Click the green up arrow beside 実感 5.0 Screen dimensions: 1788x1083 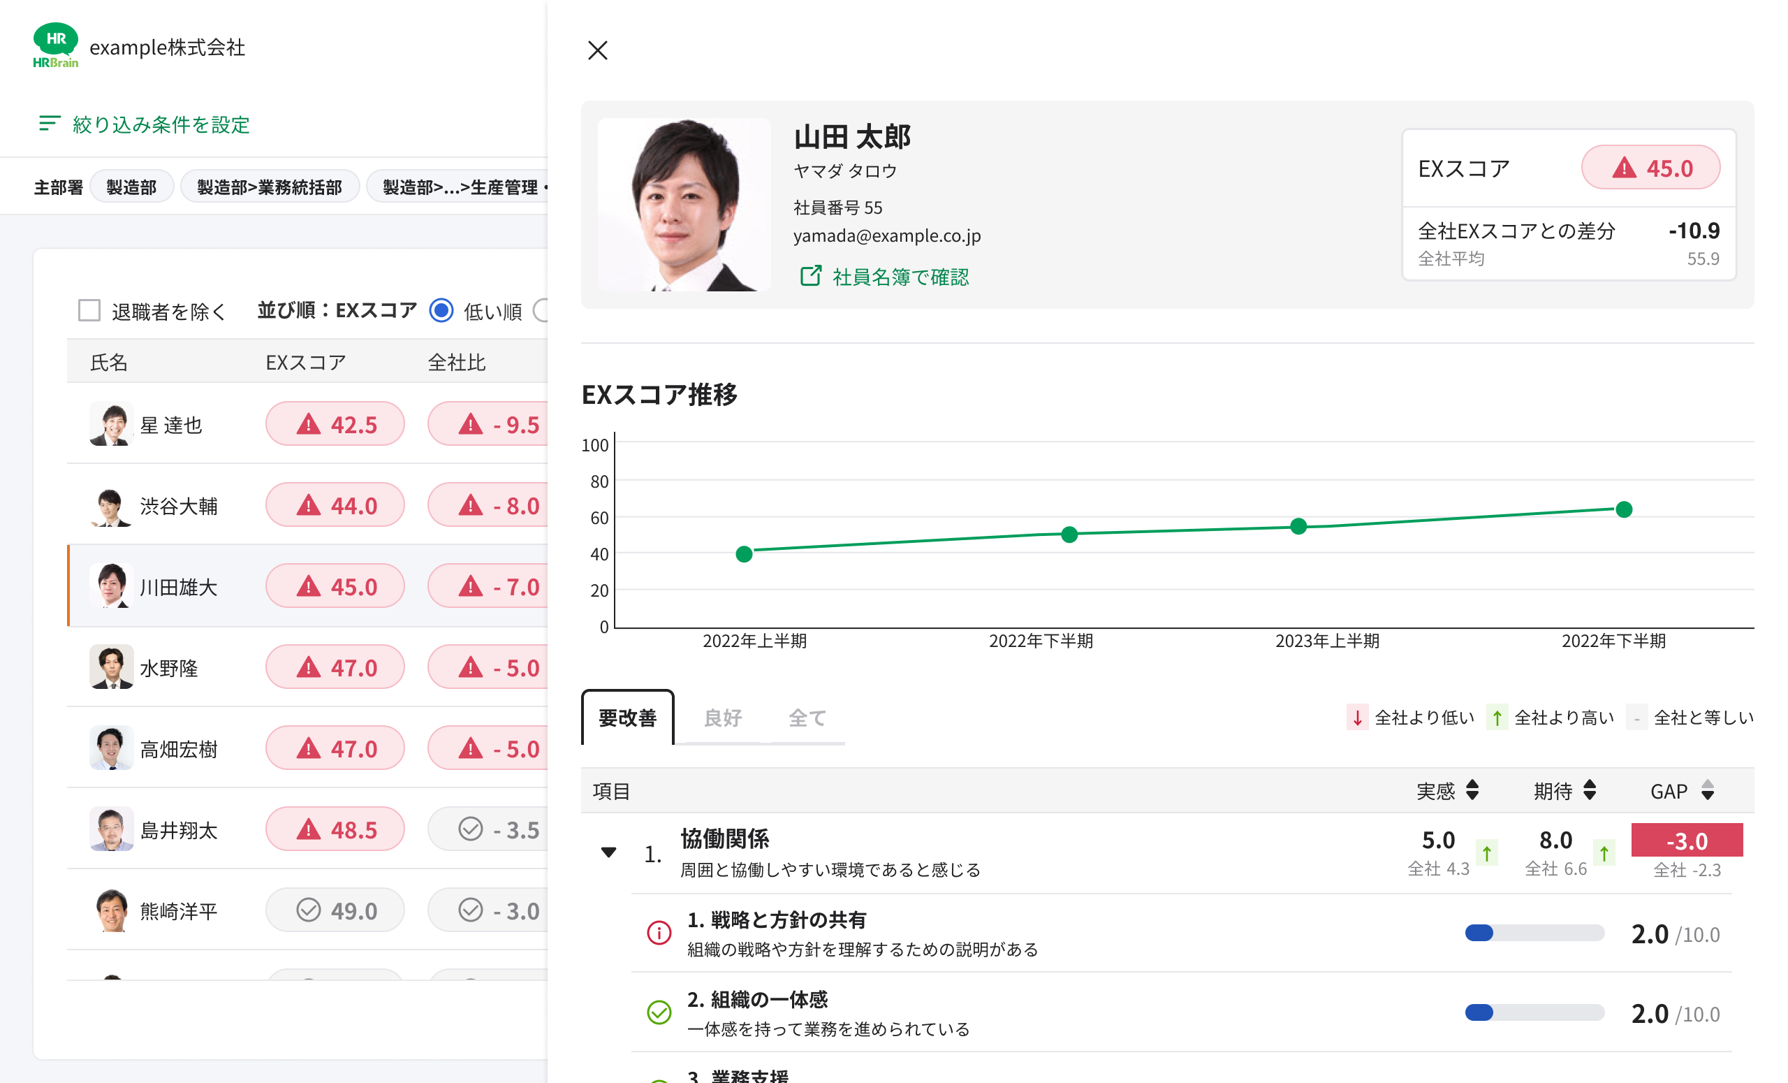[x=1487, y=852]
